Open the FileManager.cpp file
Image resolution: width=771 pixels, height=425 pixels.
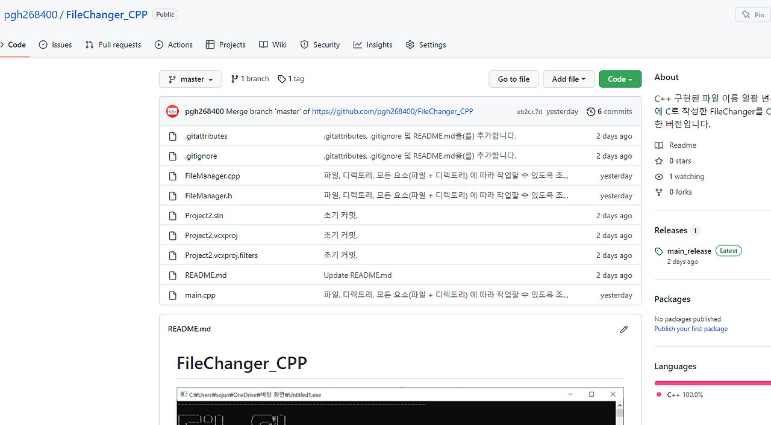pos(212,176)
